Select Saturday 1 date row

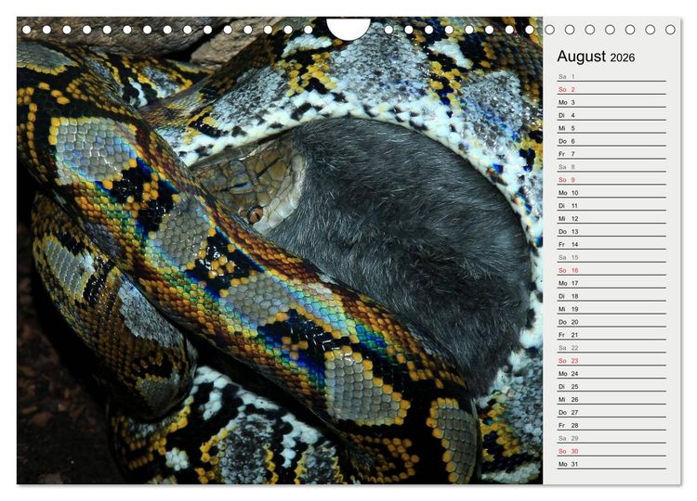coord(612,76)
